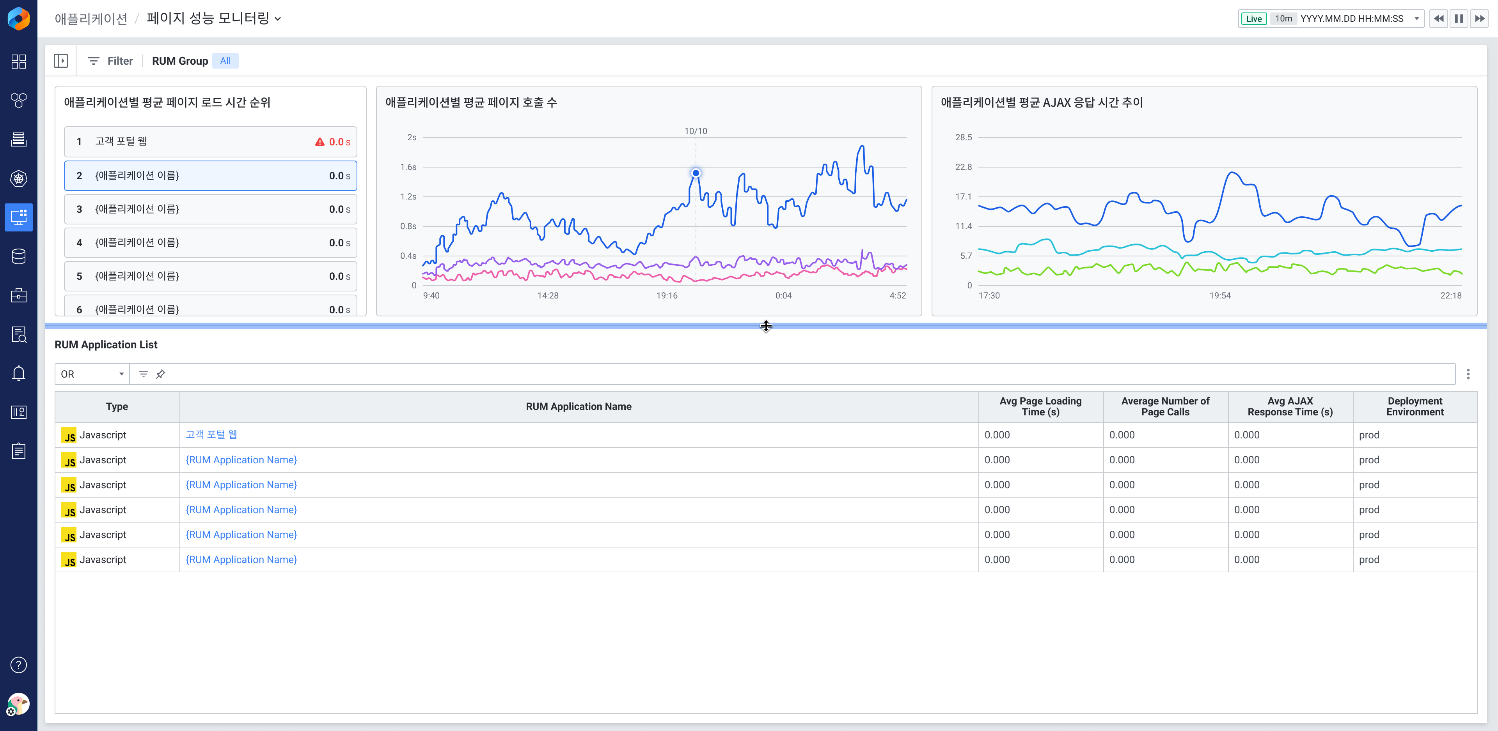Click the panel resize divider handle

(x=766, y=326)
